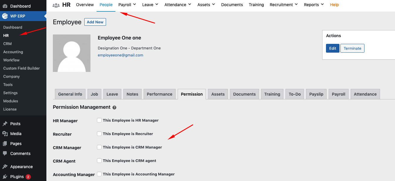Click the HR people icon in top bar
Image resolution: width=395 pixels, height=181 pixels.
click(56, 5)
